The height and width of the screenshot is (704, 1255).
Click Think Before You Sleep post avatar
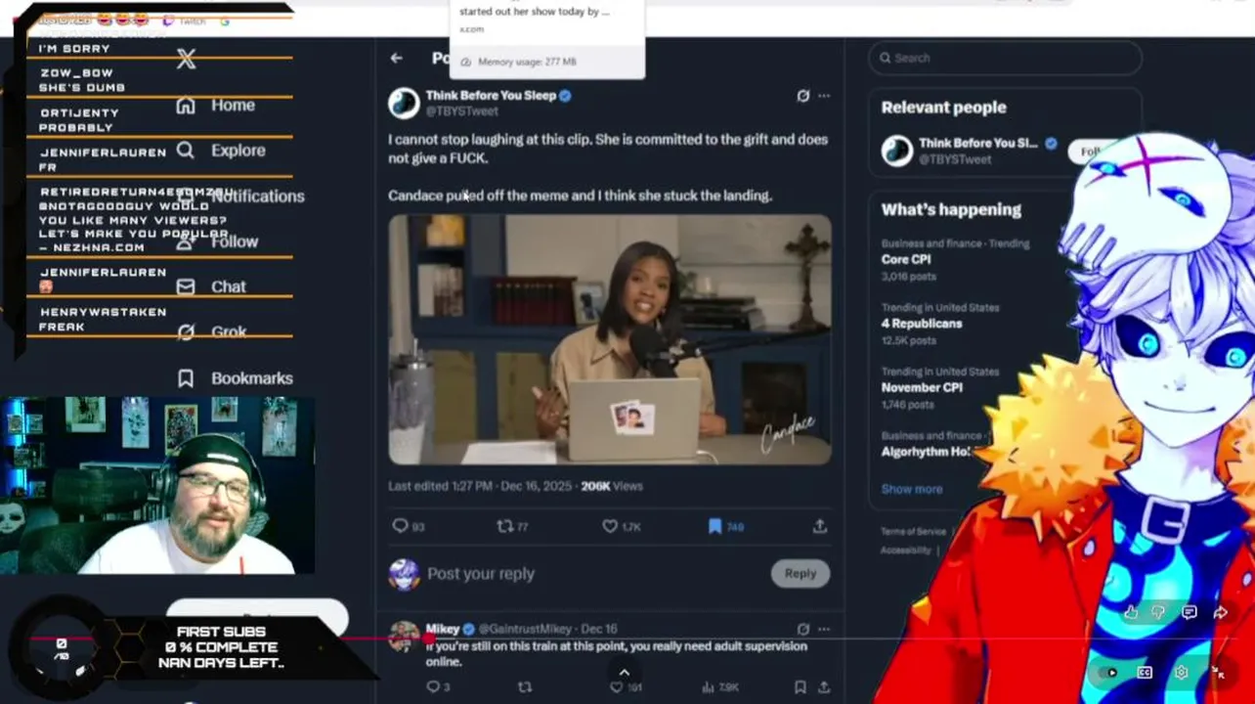click(x=404, y=103)
